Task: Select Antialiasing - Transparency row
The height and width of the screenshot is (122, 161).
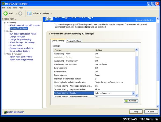Action: click(x=94, y=61)
